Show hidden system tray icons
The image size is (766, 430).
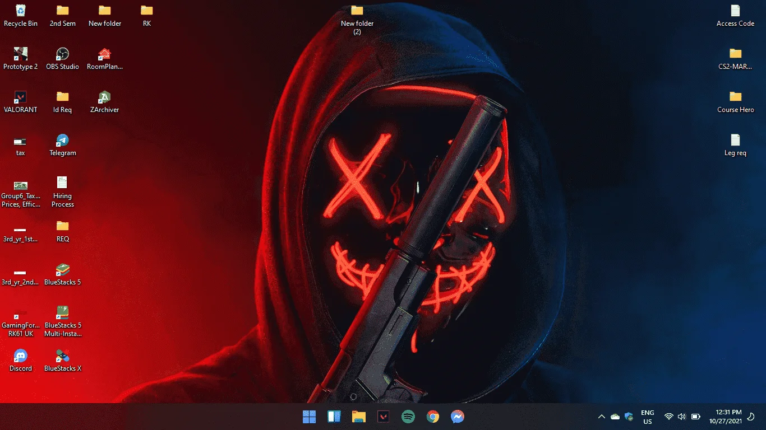coord(602,417)
